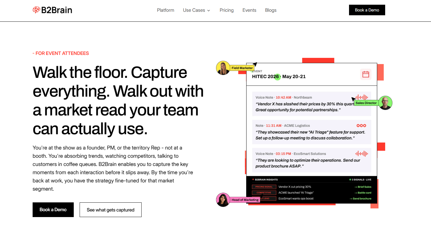Click the 3 SIGNALS · LIVE indicator

coord(360,179)
